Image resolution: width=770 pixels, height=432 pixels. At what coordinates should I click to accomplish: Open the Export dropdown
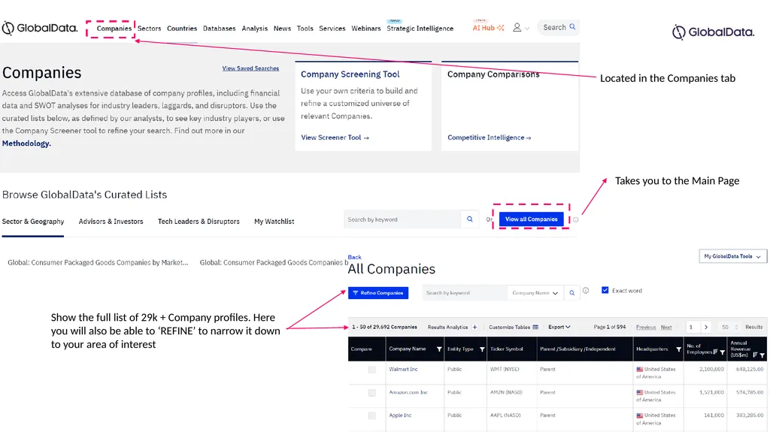pyautogui.click(x=559, y=327)
